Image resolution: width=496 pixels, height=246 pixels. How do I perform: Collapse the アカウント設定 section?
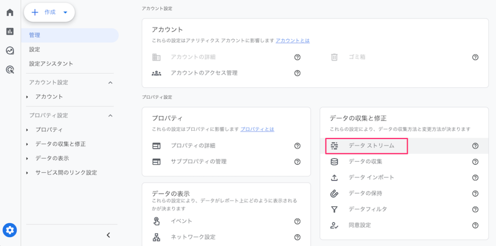coord(110,83)
